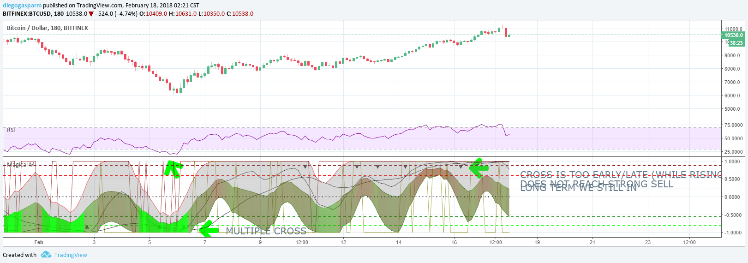This screenshot has width=748, height=263.
Task: Click the 7000.0 price axis label
Action: click(732, 82)
